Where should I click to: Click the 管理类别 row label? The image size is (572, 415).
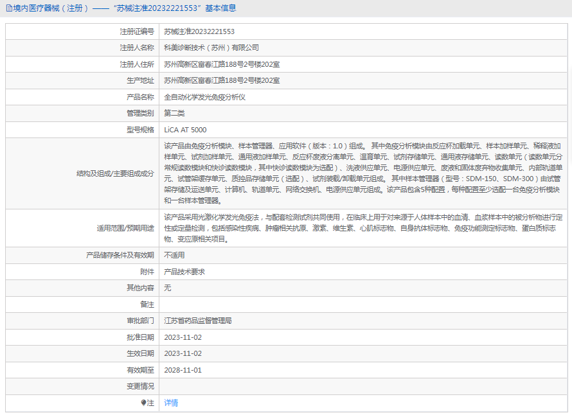click(140, 113)
